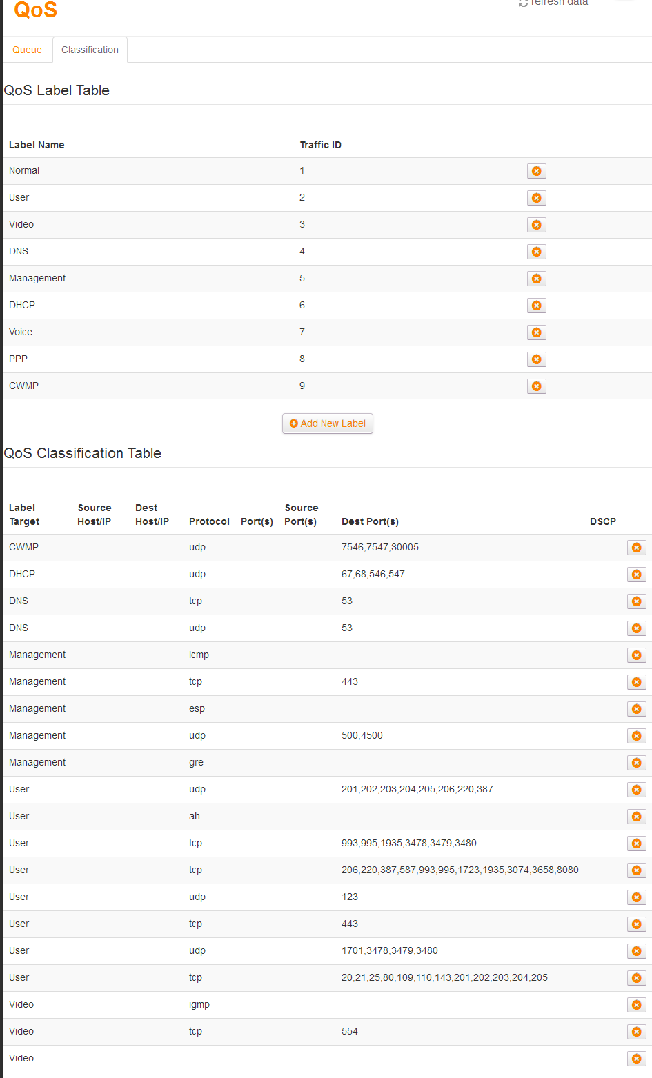This screenshot has height=1078, width=652.
Task: Click the Add New Label button
Action: coord(328,423)
